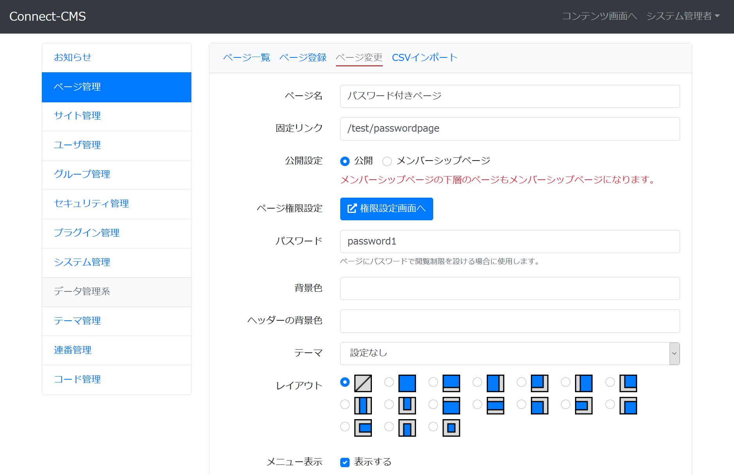Choose layout icon with header and right column
This screenshot has height=475, width=734.
(x=539, y=405)
